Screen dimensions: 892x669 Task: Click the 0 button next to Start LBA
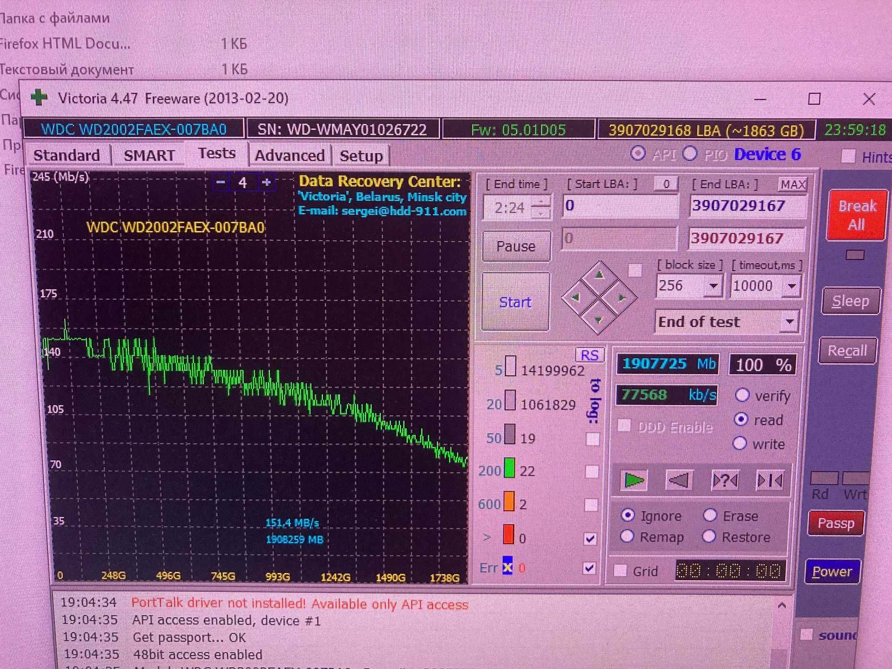pos(666,184)
